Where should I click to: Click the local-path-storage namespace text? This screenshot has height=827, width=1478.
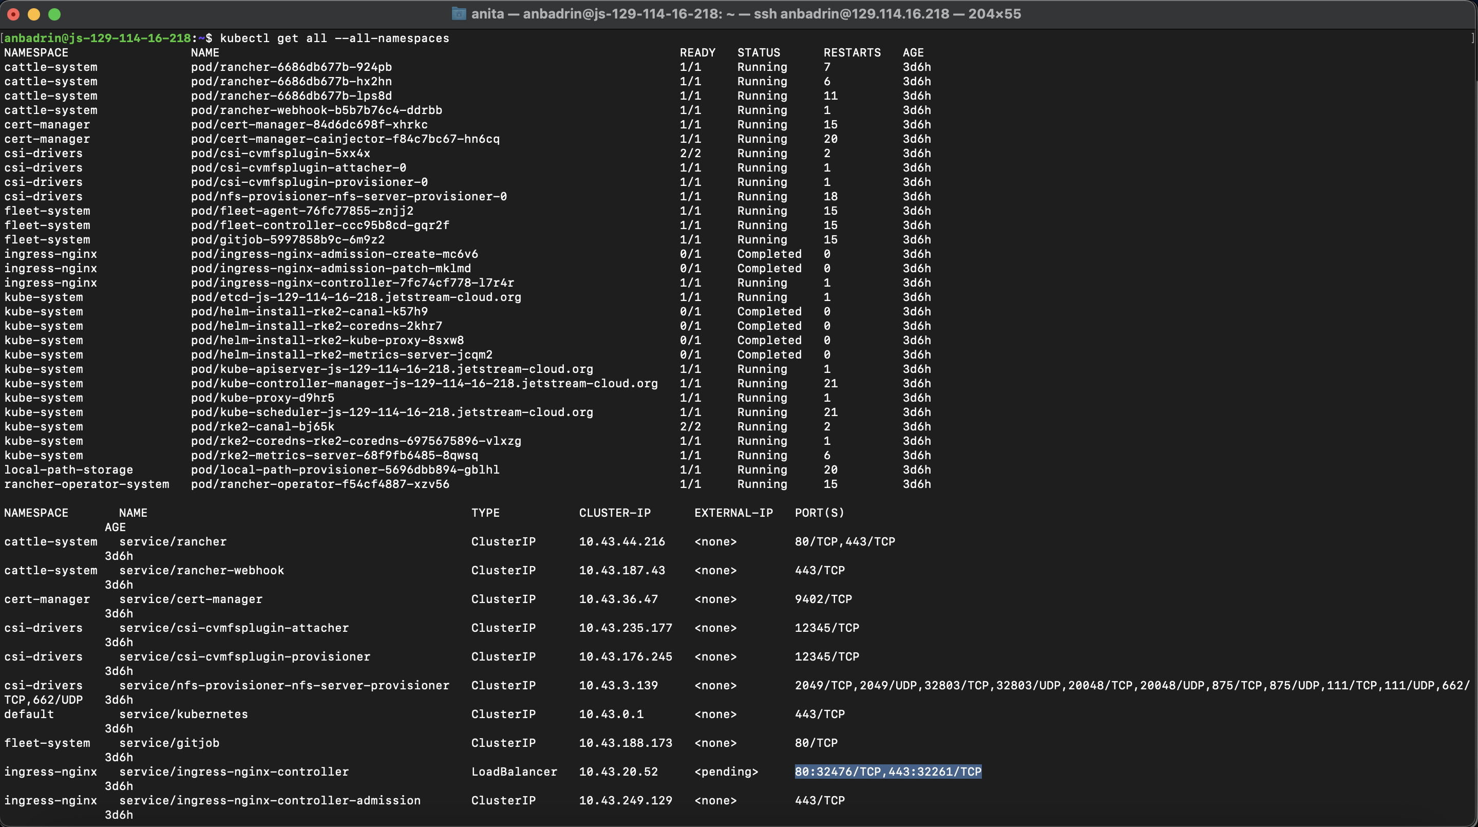click(x=68, y=469)
